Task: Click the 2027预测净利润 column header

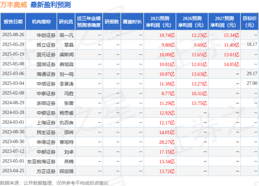Action: [224, 22]
